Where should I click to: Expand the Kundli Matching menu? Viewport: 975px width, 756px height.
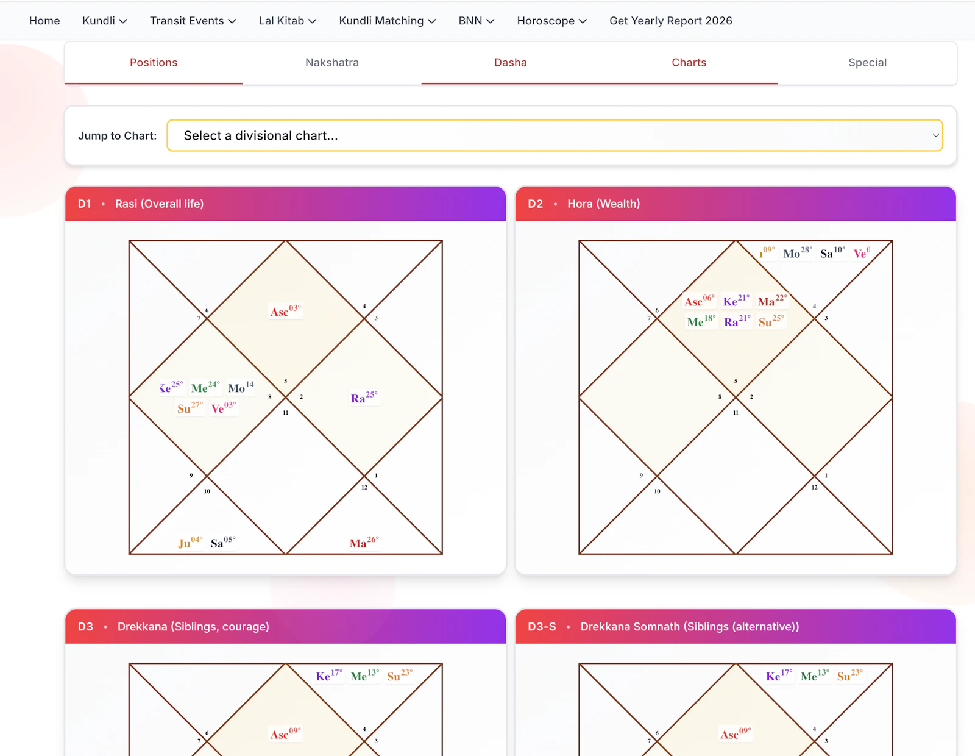pyautogui.click(x=386, y=20)
